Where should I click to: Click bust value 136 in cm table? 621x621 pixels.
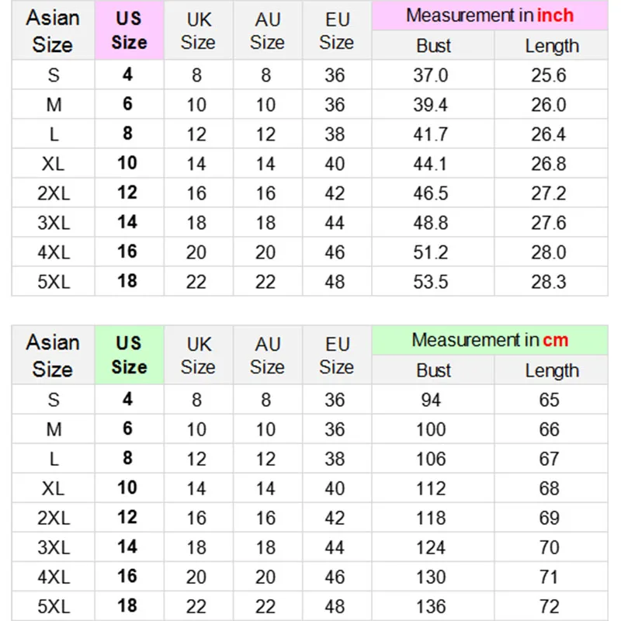click(x=432, y=605)
